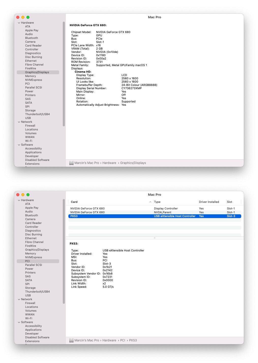The width and height of the screenshot is (258, 363).
Task: Close the top Mac Pro window
Action: tap(18, 17)
